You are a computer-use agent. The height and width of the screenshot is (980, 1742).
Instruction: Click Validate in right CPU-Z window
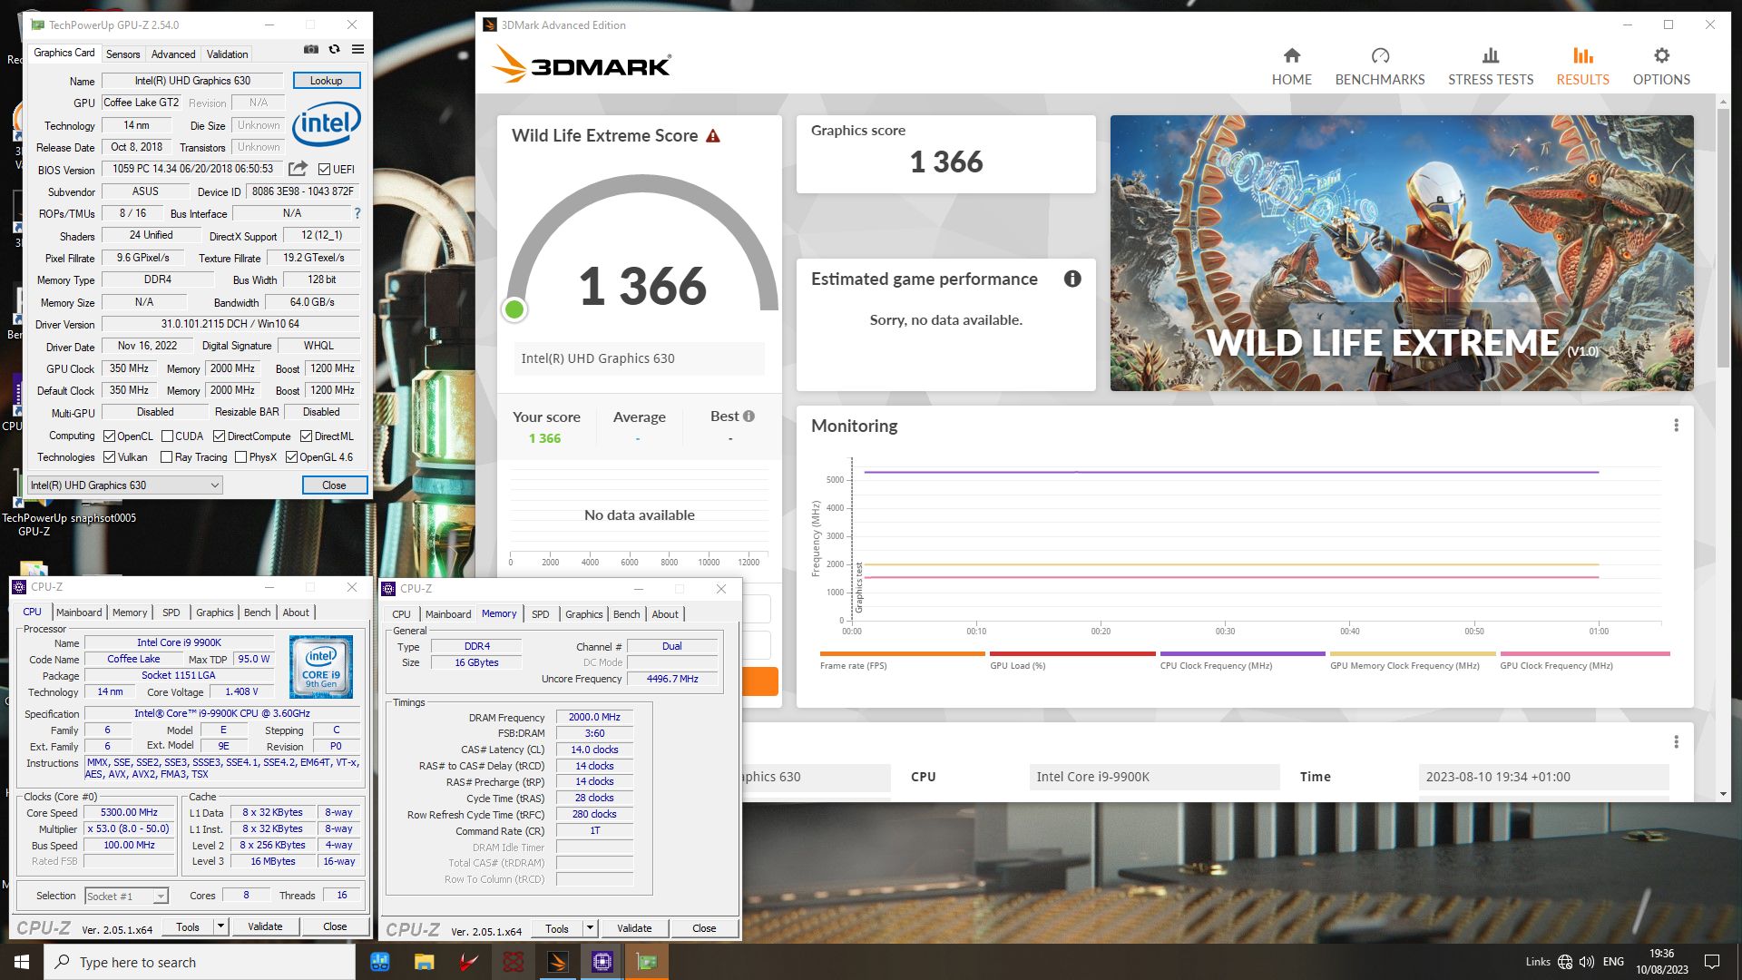(634, 928)
